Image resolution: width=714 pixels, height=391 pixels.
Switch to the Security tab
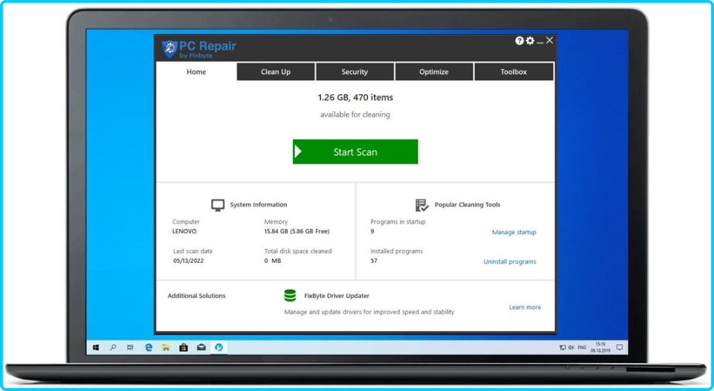click(x=354, y=72)
